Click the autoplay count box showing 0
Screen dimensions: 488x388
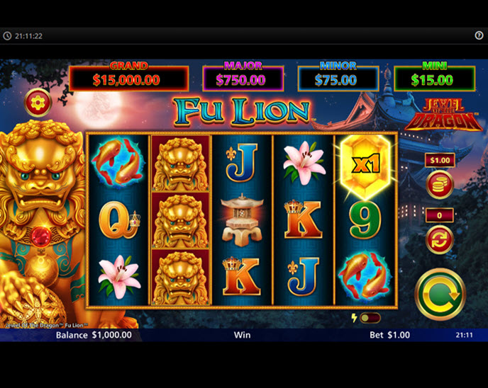click(440, 215)
